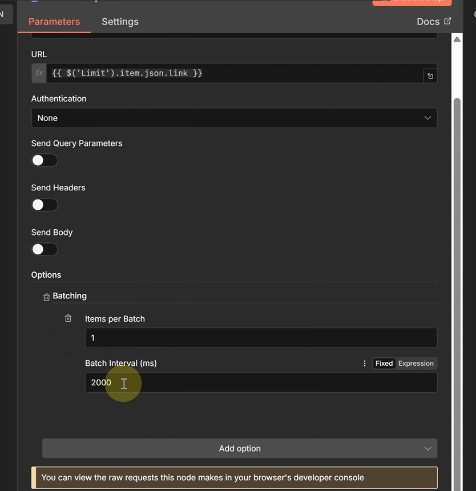Image resolution: width=476 pixels, height=491 pixels.
Task: Click the fx expression icon beside URL
Action: coord(39,73)
